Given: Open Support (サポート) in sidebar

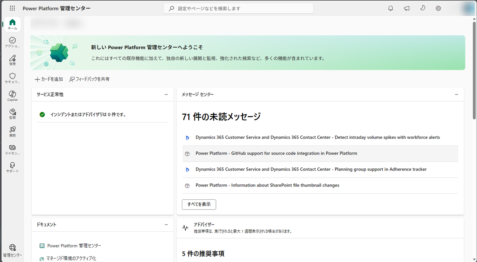Looking at the screenshot, I should [12, 167].
